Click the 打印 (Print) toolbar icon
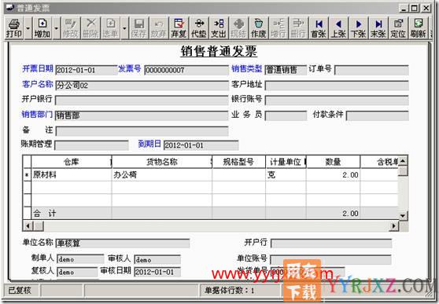This screenshot has width=439, height=304. 14,28
